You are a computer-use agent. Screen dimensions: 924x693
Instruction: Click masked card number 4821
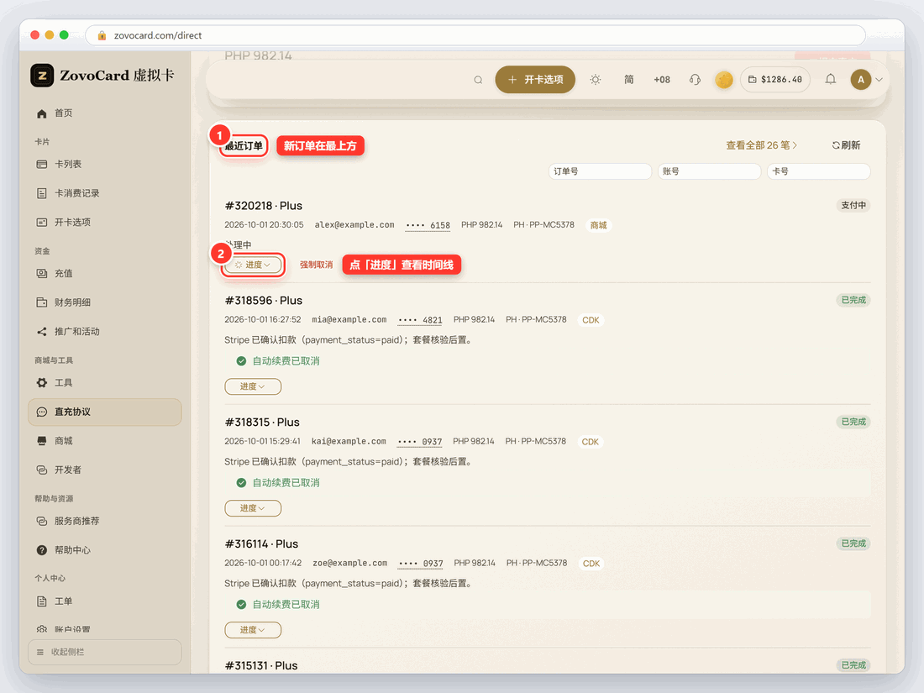[x=420, y=320]
